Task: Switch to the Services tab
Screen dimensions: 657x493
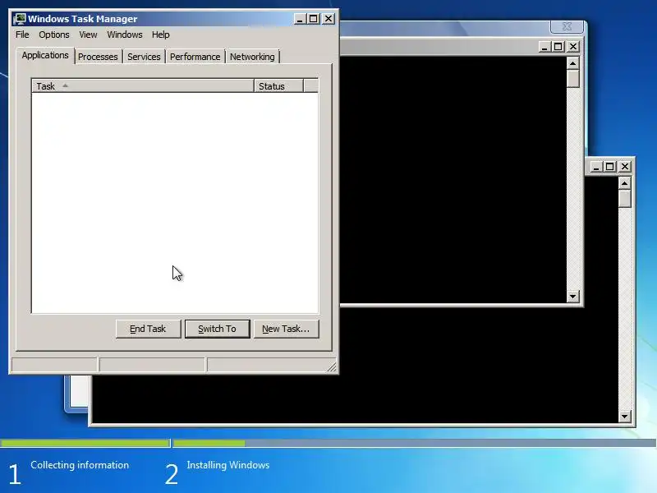Action: (144, 57)
